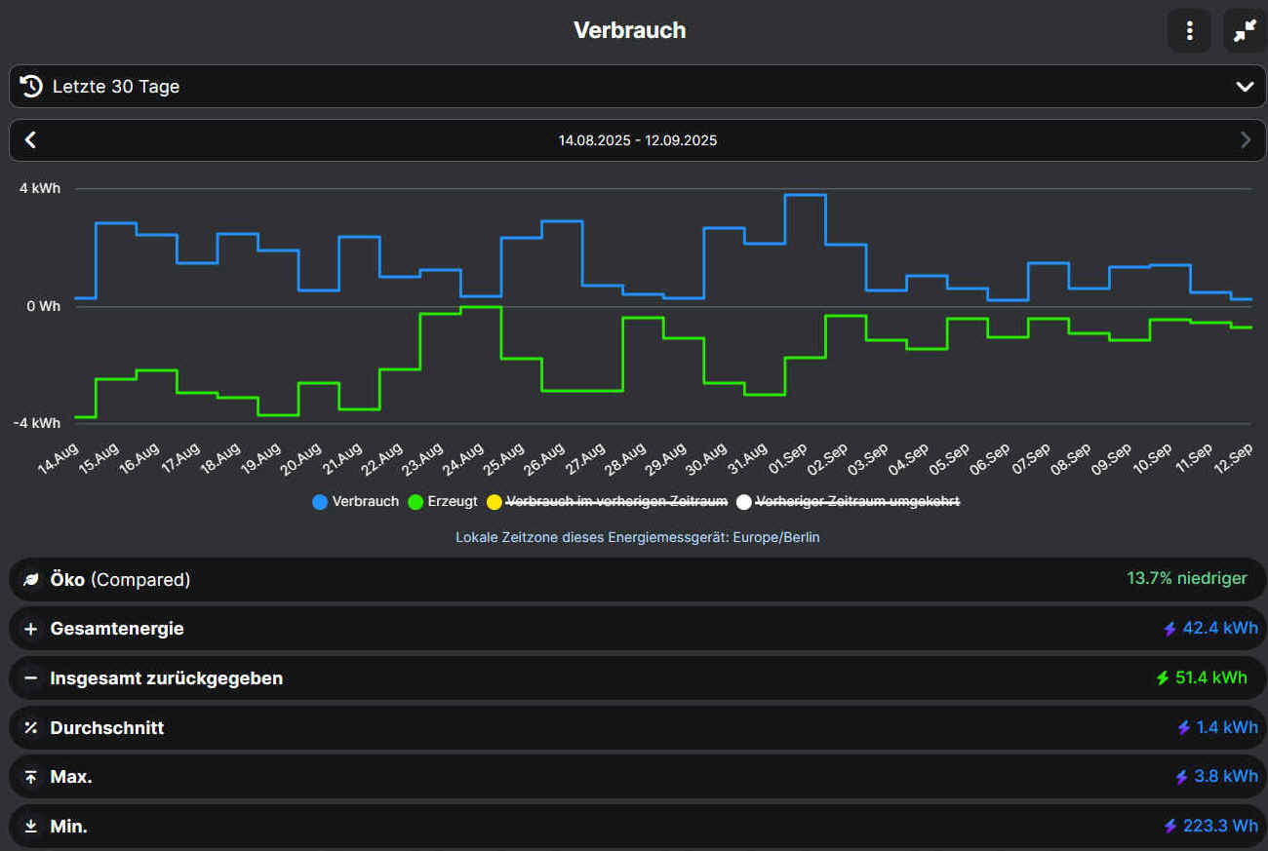This screenshot has height=851, width=1268.
Task: Click the green Erzeugt color dot
Action: coord(416,502)
